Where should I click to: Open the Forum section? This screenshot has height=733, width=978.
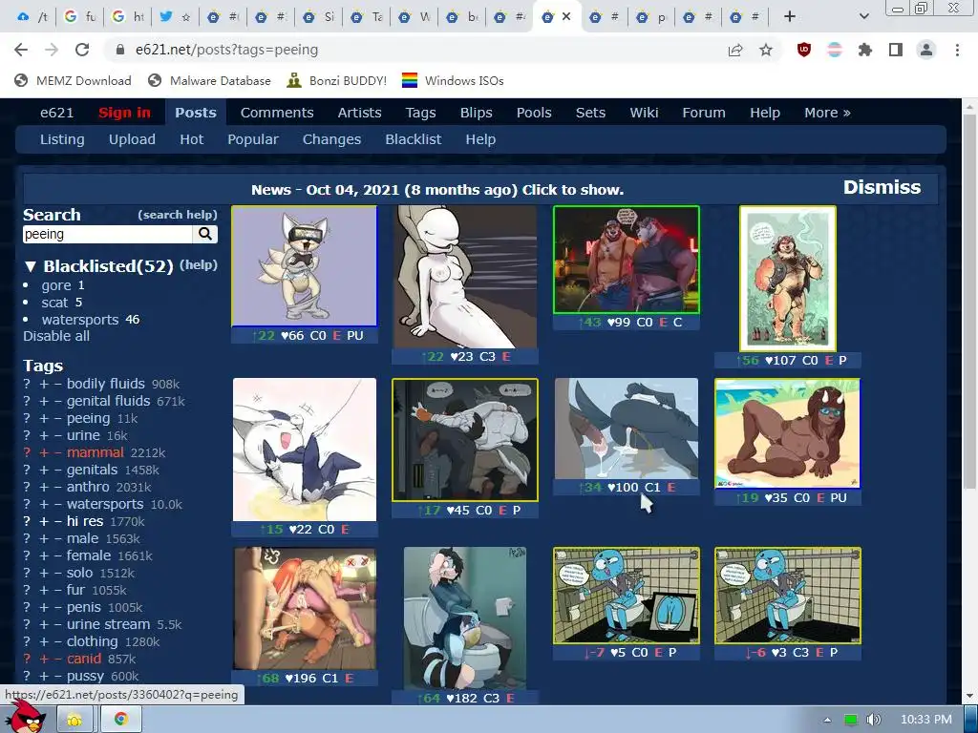point(704,113)
